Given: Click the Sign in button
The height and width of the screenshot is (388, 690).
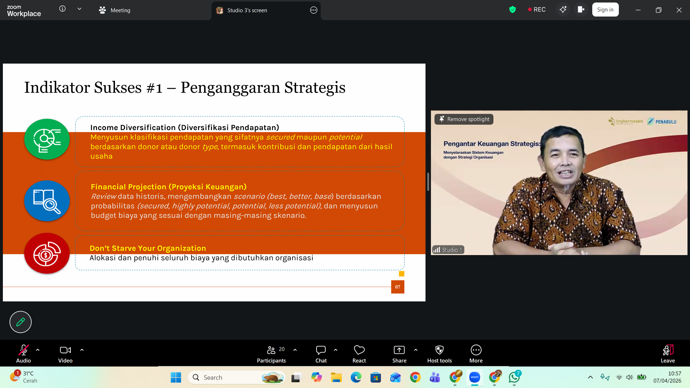Looking at the screenshot, I should [x=605, y=10].
